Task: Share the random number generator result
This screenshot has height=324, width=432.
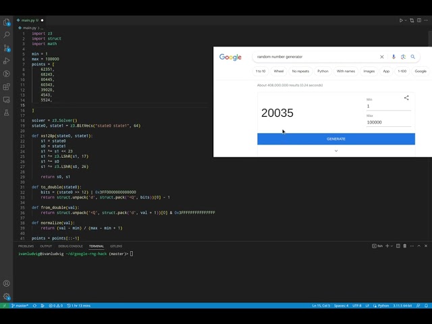Action: [406, 98]
